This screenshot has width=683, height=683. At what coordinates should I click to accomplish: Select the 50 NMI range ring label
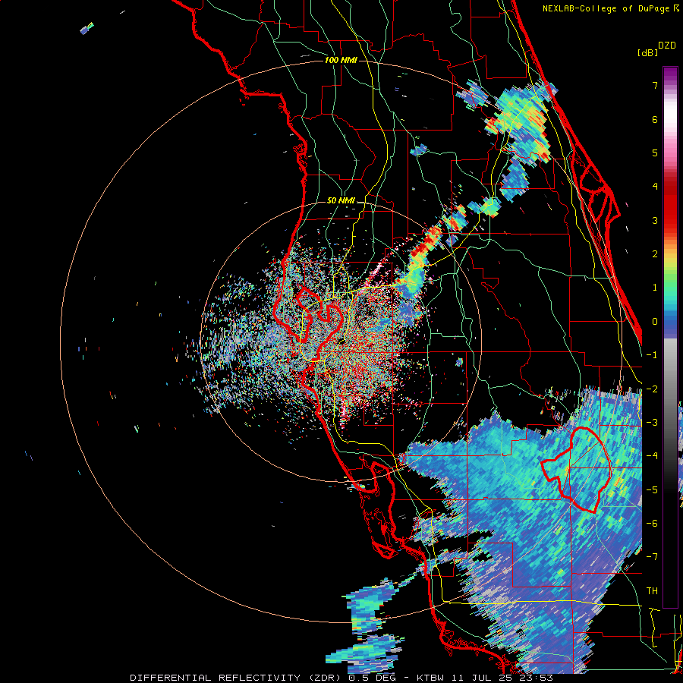[341, 201]
